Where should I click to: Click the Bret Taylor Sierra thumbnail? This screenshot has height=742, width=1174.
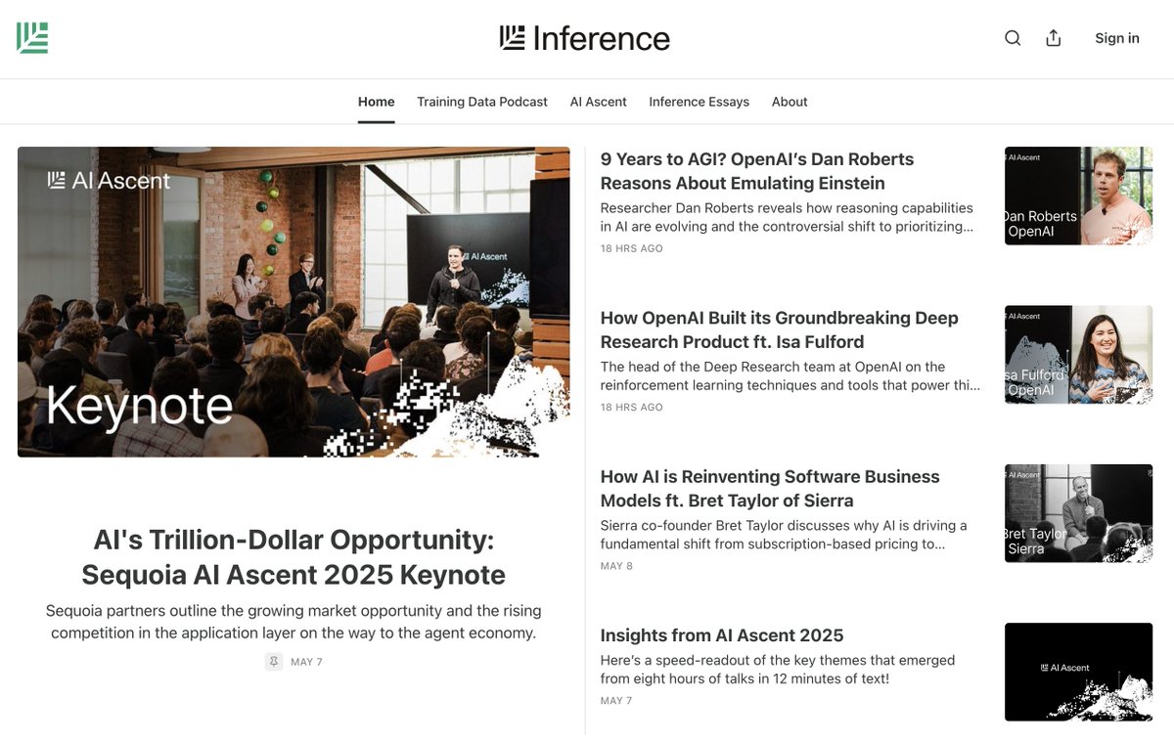click(1078, 513)
